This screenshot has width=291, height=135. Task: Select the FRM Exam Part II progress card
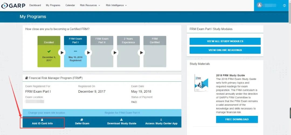coord(102,52)
